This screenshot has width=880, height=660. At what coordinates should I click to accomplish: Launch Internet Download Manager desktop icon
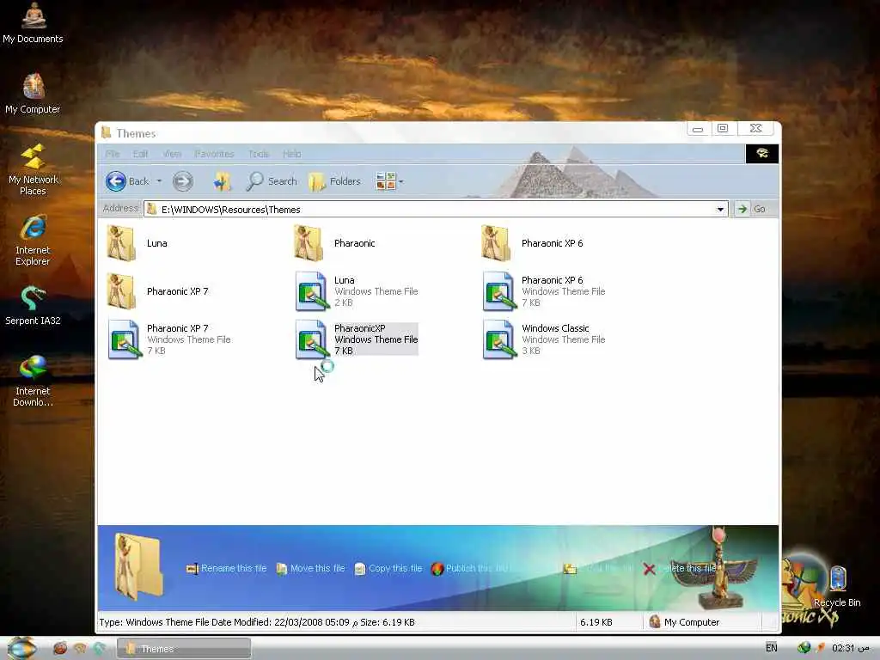point(34,381)
